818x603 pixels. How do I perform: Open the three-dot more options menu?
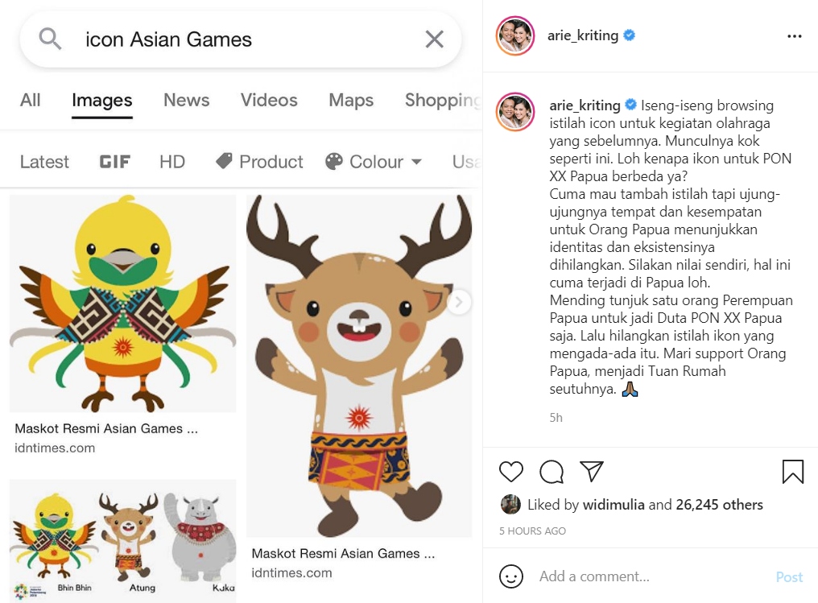[794, 36]
